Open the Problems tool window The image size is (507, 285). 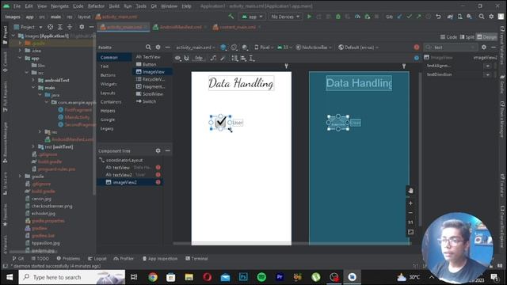[68, 259]
